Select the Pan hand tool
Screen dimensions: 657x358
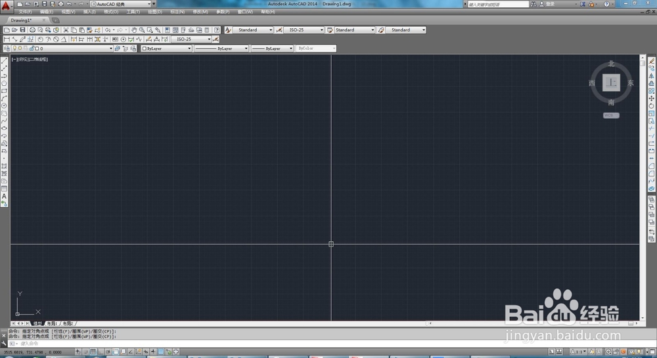[x=133, y=30]
